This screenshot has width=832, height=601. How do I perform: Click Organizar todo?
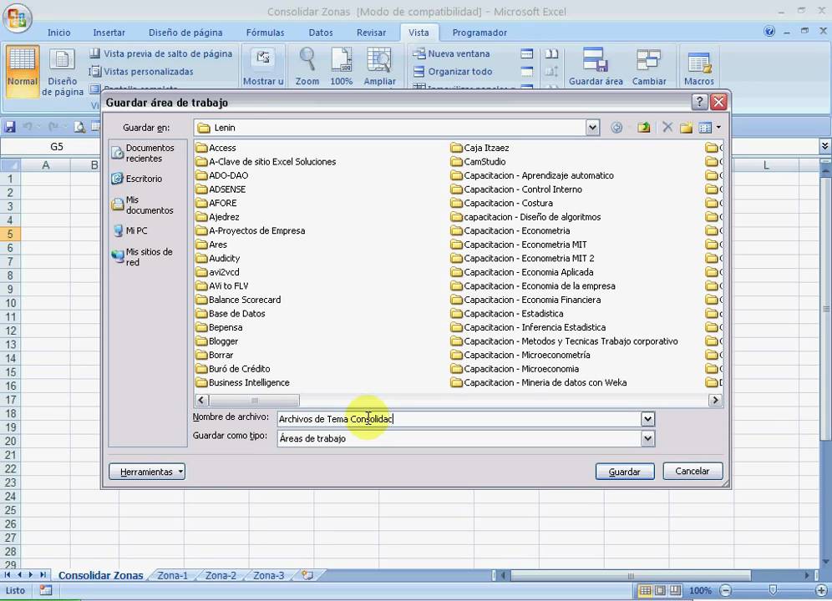pos(453,71)
